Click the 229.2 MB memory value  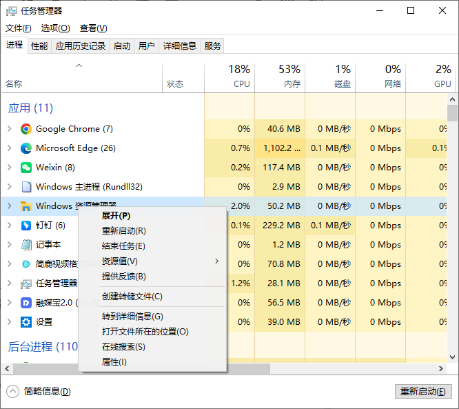coord(281,226)
